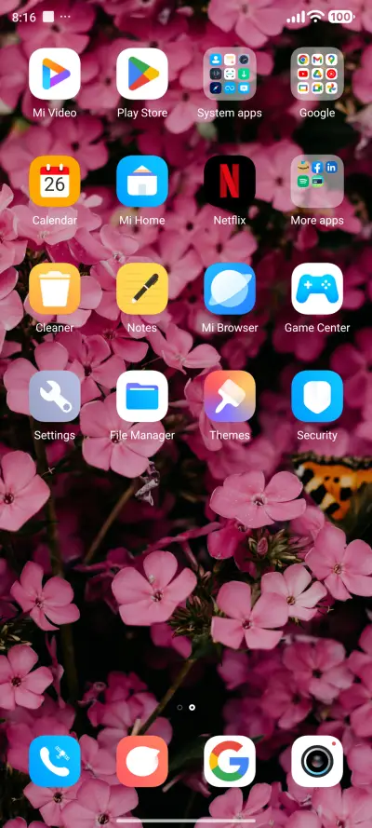This screenshot has width=372, height=828.
Task: Open the Notes app
Action: (x=142, y=289)
